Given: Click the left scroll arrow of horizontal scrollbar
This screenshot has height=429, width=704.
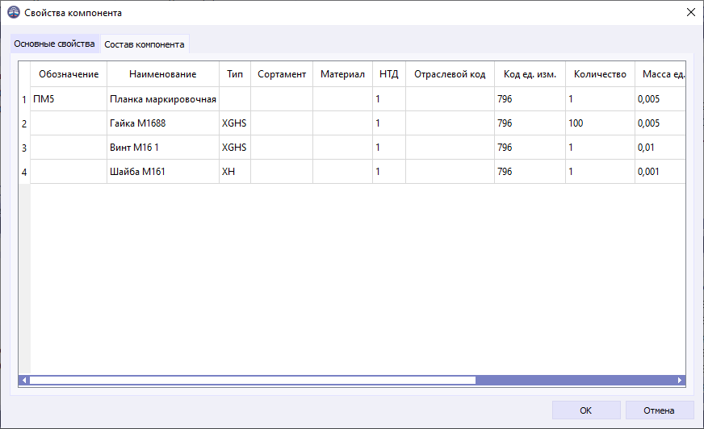Looking at the screenshot, I should coord(24,380).
